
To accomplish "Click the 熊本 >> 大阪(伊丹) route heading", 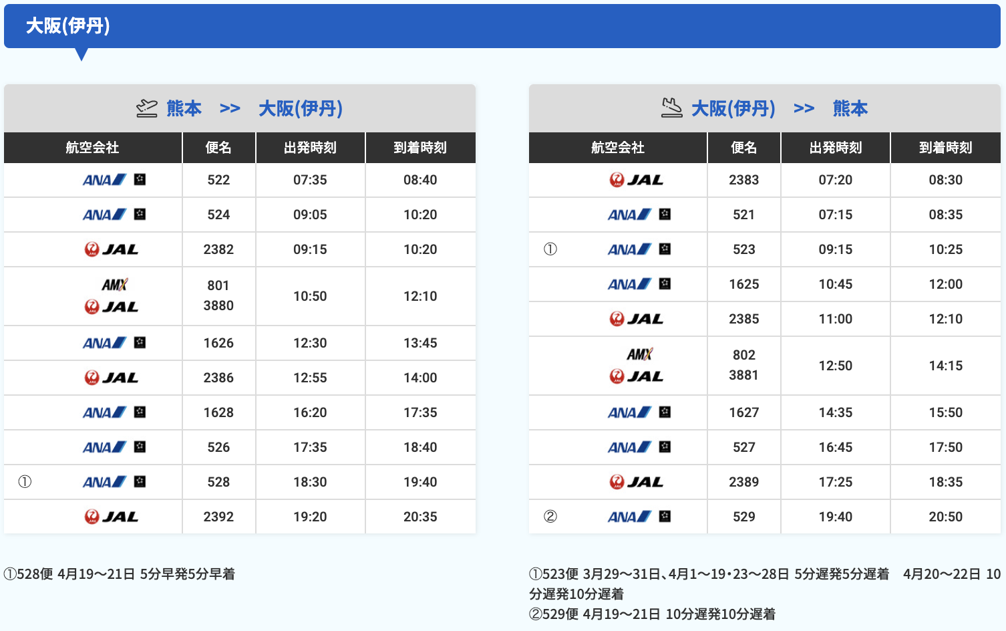I will [x=255, y=108].
